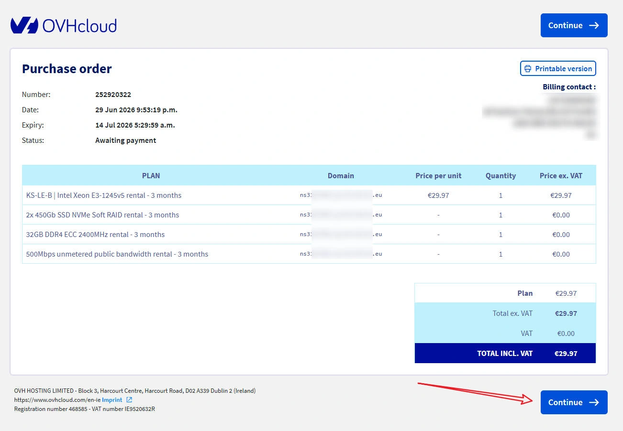Click the PLAN column header
This screenshot has width=623, height=431.
click(151, 175)
